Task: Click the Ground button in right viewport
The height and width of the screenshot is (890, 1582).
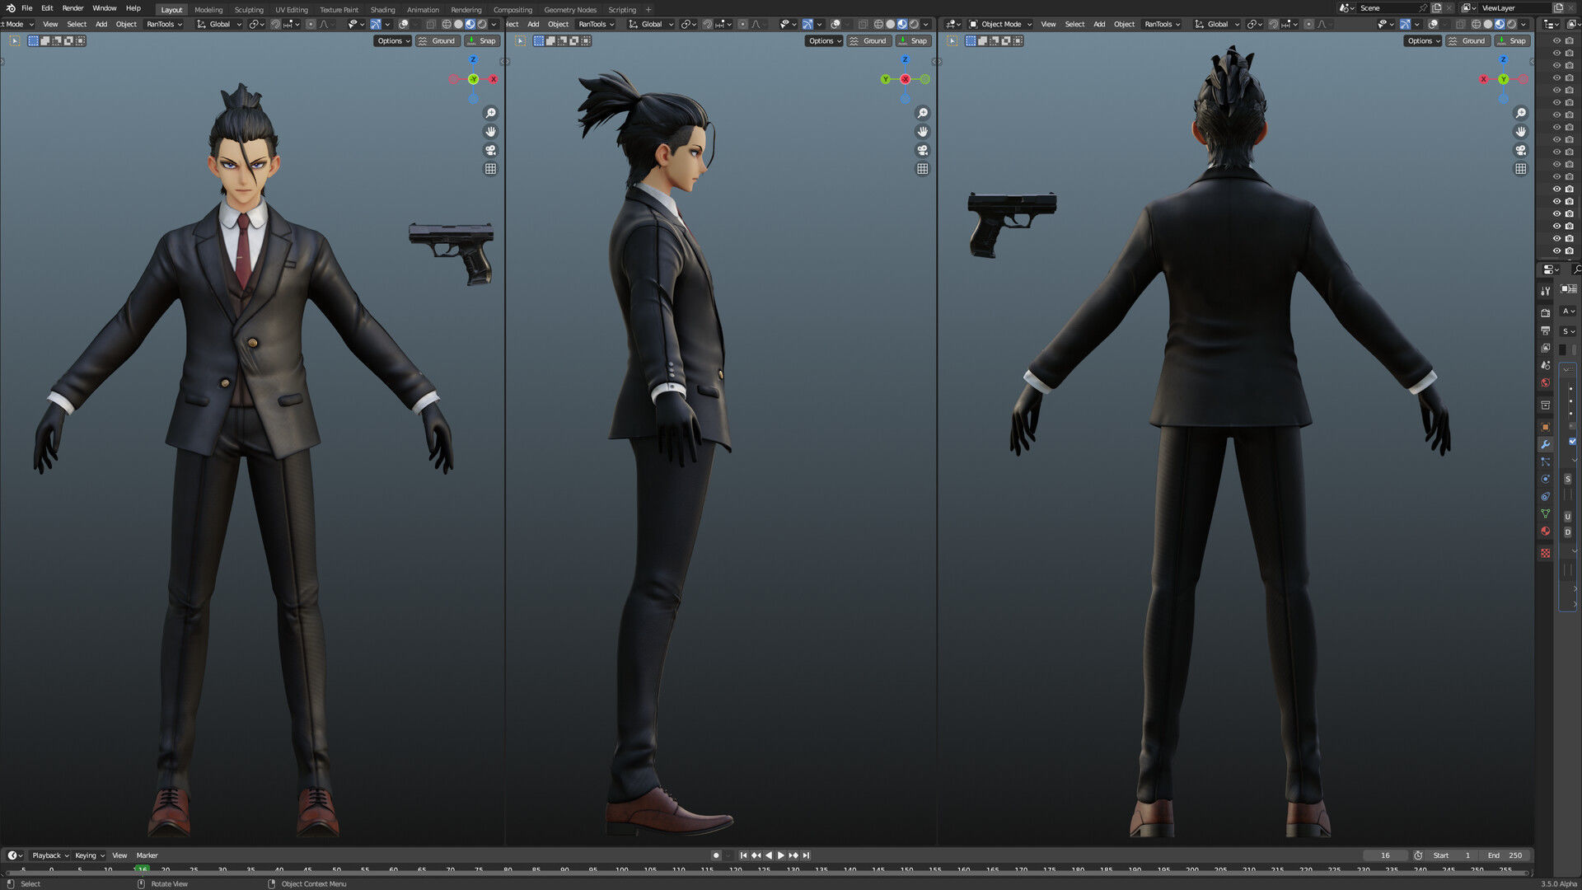Action: point(1467,41)
